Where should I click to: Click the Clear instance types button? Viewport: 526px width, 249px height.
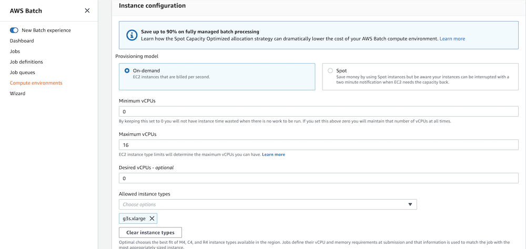pyautogui.click(x=150, y=233)
